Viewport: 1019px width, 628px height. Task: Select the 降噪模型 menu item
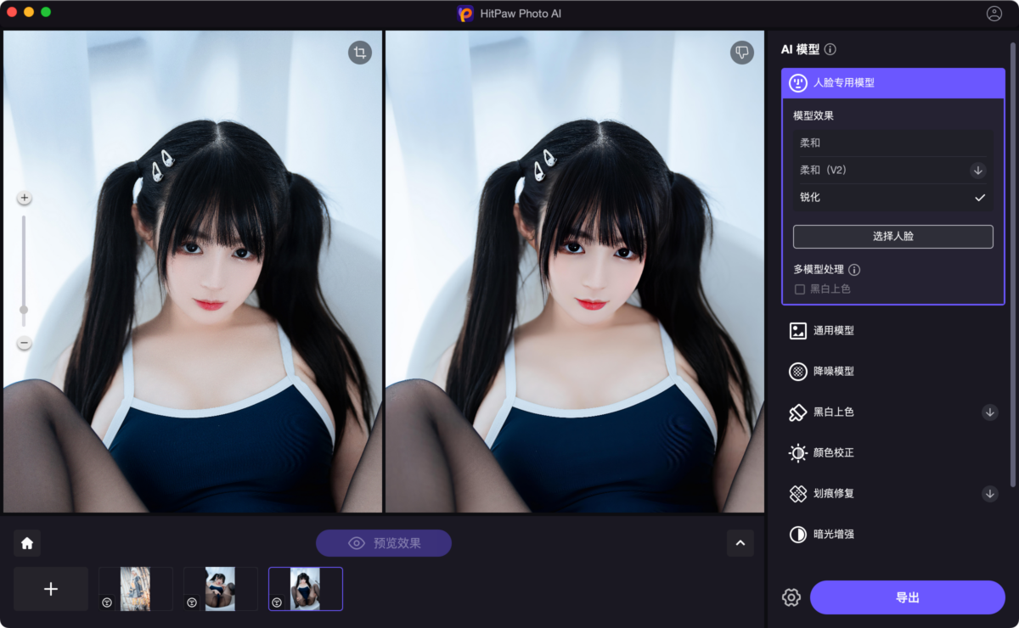coord(833,371)
